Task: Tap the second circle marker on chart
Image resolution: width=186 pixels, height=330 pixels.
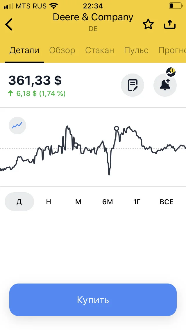Action: click(116, 128)
